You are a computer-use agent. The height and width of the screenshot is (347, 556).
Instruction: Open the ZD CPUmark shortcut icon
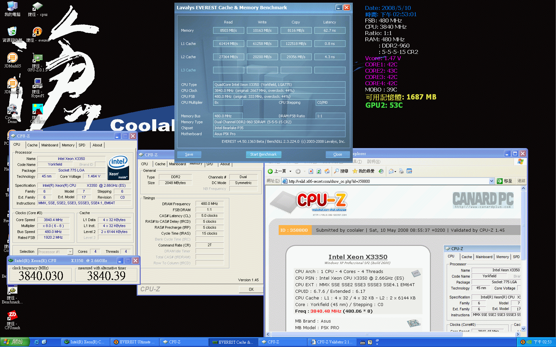point(12,320)
